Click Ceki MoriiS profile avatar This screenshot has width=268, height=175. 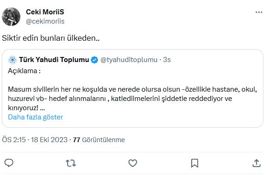(11, 17)
